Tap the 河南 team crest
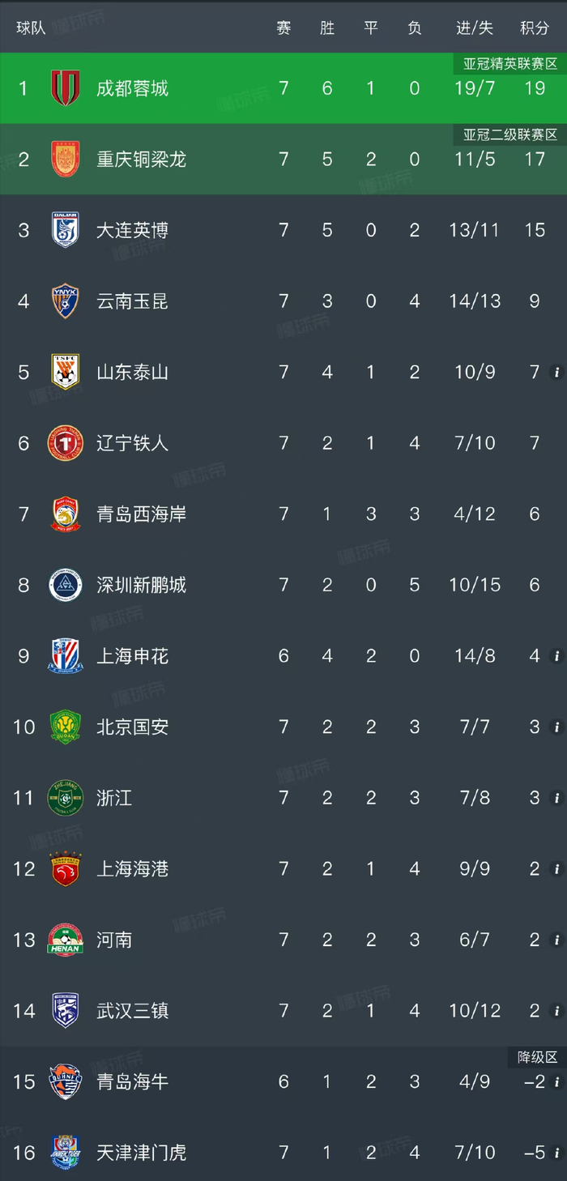Image resolution: width=567 pixels, height=1181 pixels. [x=65, y=940]
